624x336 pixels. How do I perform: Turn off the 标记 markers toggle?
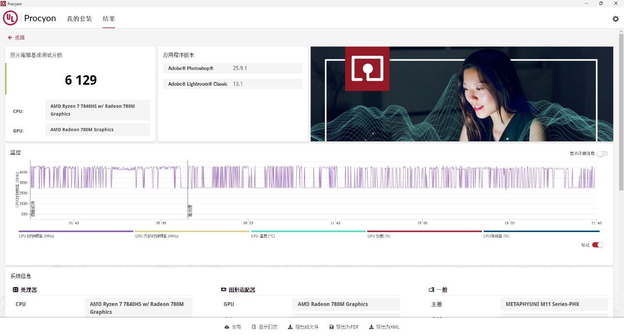pos(597,245)
